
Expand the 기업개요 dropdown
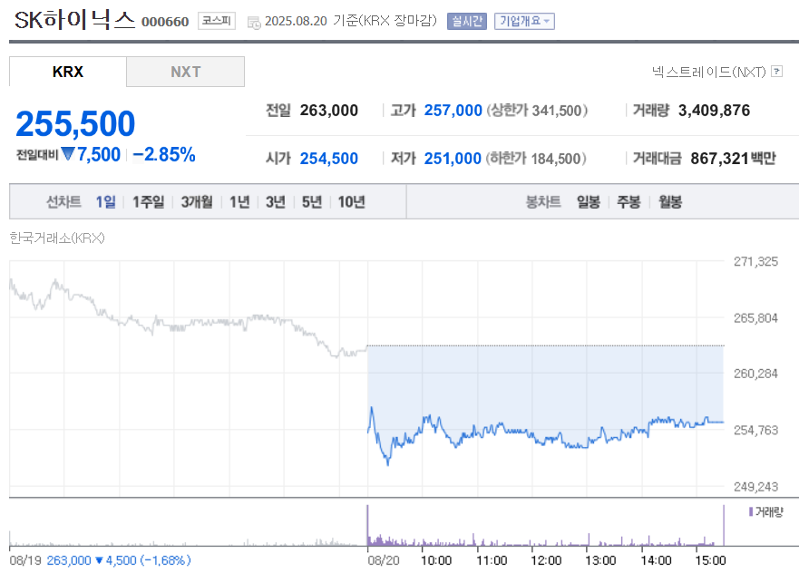point(524,22)
